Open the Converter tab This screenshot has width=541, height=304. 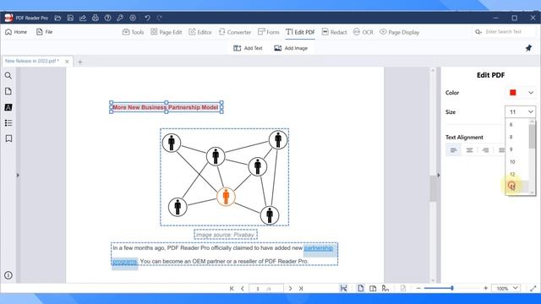[235, 32]
